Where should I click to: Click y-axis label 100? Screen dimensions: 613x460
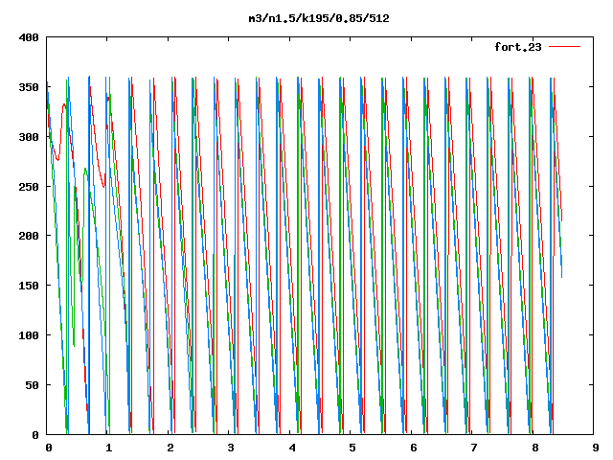pyautogui.click(x=29, y=335)
